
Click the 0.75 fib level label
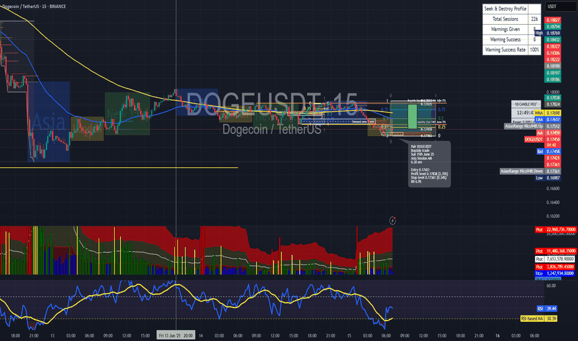coord(441,110)
